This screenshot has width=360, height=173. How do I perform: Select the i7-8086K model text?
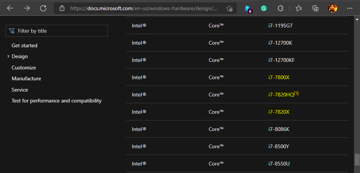(x=279, y=129)
